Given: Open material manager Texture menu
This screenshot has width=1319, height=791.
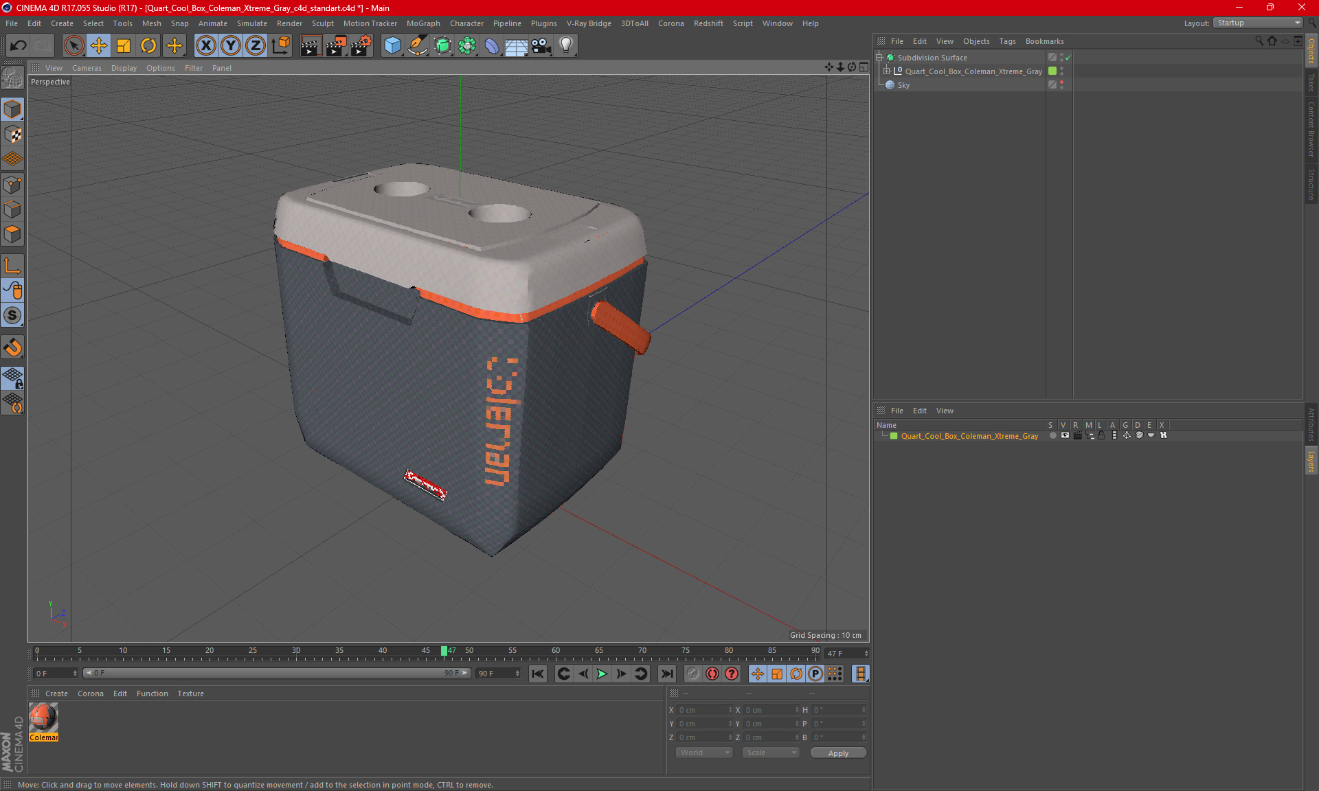Looking at the screenshot, I should point(190,693).
